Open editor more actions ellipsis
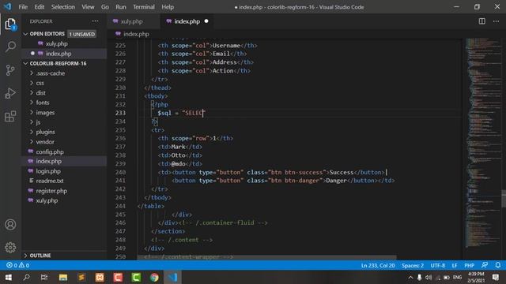Screen dimensions: 506x284 (x=496, y=21)
